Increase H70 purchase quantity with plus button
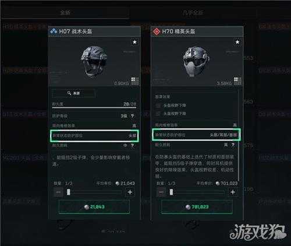The width and height of the screenshot is (291, 246). click(x=233, y=192)
